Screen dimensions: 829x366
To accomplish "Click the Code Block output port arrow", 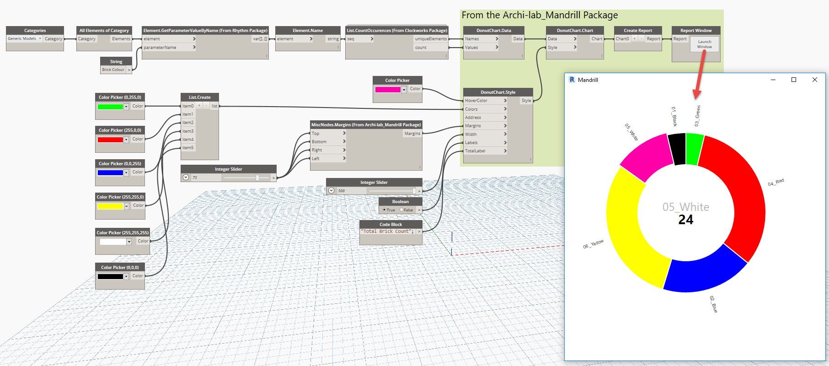I will (419, 231).
